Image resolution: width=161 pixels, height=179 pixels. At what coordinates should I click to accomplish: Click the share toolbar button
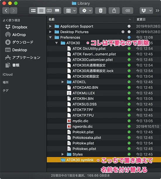[x=114, y=11]
